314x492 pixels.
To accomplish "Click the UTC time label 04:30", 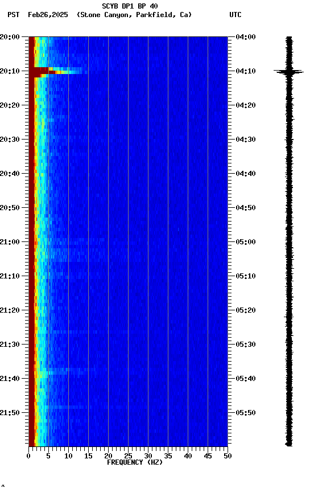I will 246,140.
